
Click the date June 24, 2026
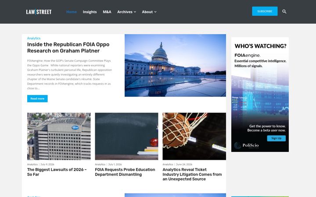pyautogui.click(x=184, y=165)
